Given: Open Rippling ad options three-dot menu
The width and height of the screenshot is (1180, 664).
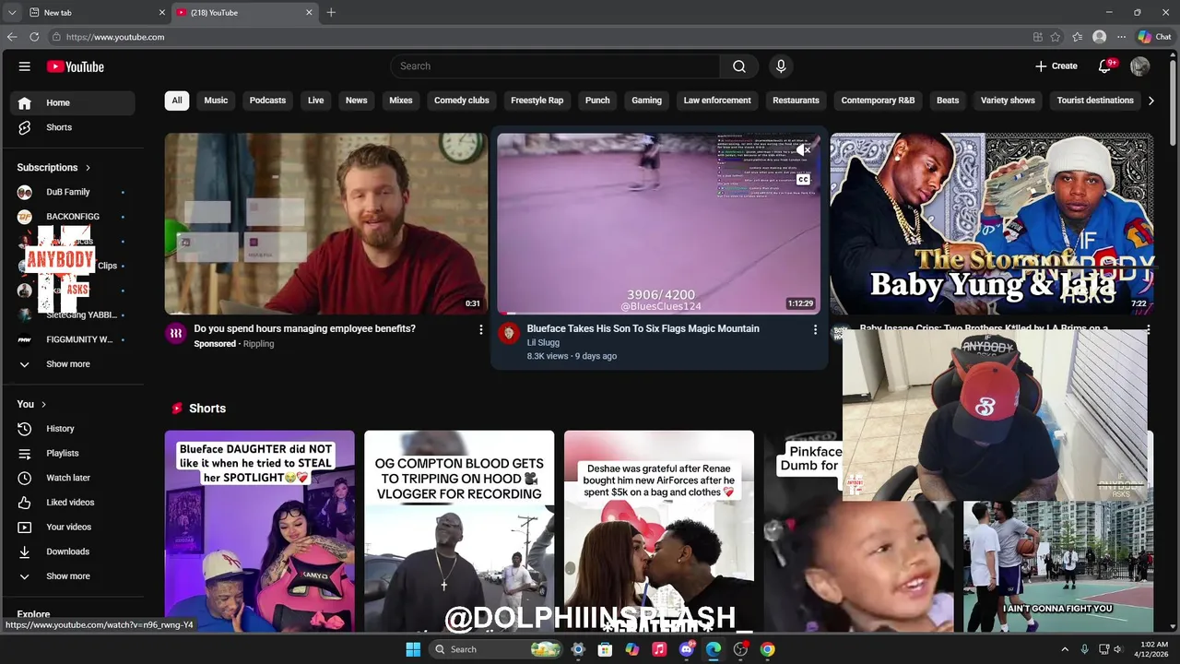Looking at the screenshot, I should (x=480, y=329).
